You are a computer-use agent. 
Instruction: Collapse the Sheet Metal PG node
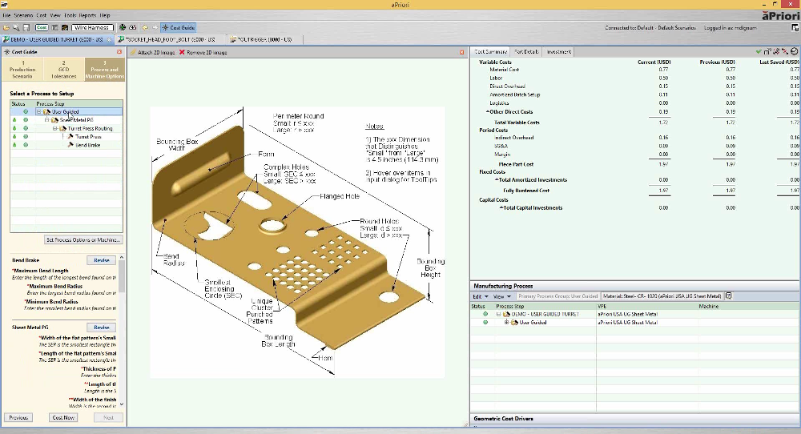click(x=47, y=120)
